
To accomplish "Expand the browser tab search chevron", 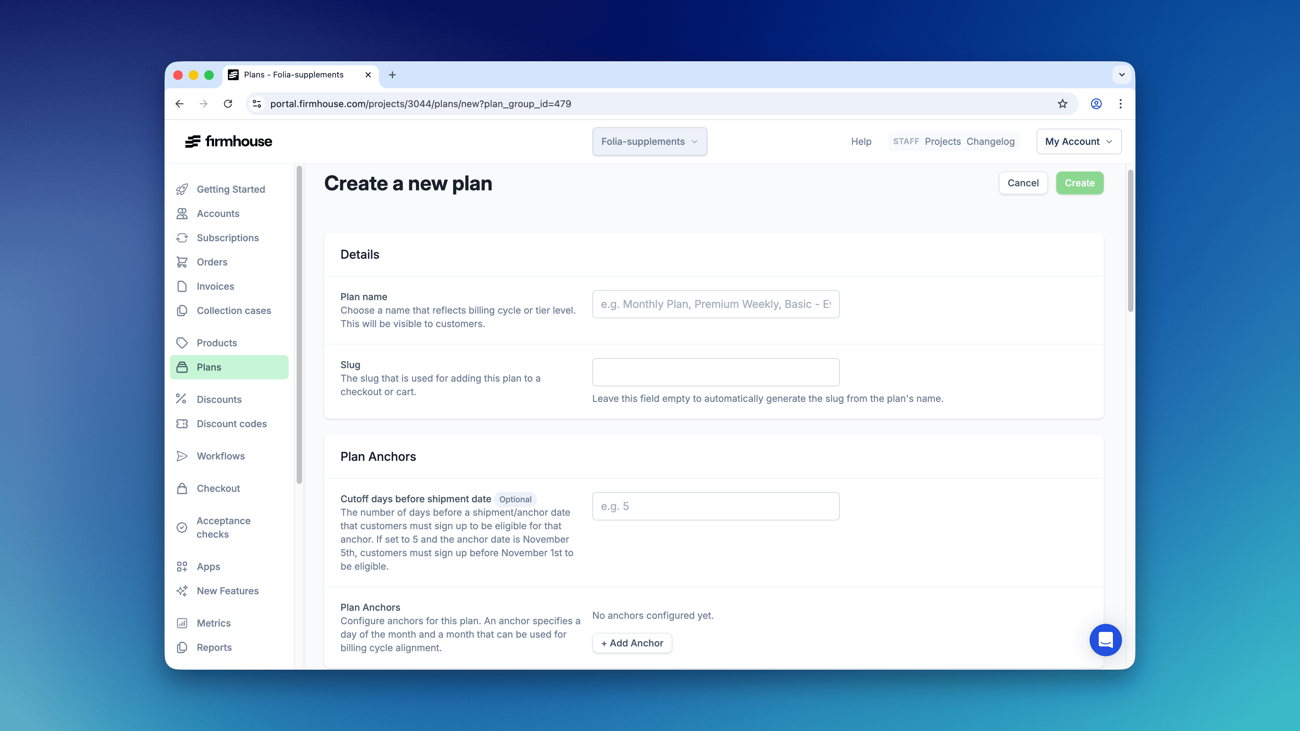I will [x=1121, y=74].
